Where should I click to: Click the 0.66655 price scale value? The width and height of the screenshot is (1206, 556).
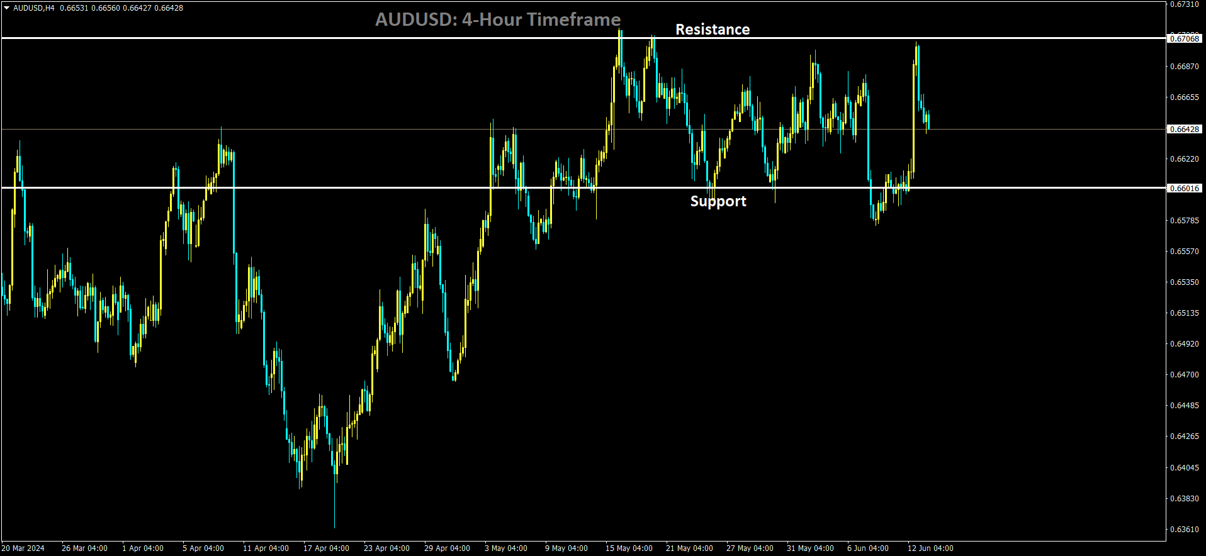tap(1184, 97)
